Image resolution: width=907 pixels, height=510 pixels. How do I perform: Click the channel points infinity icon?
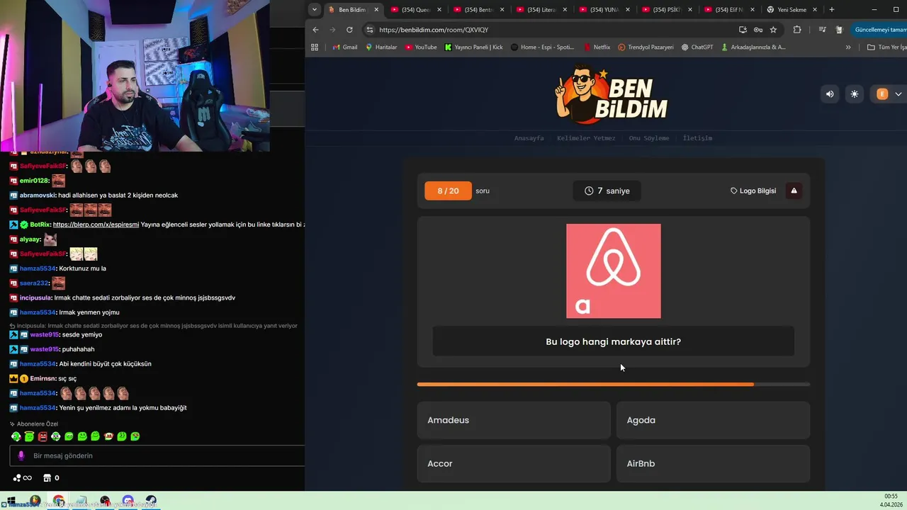[22, 478]
